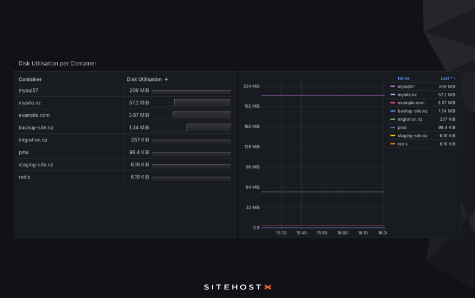Click staging-site.nz yellow legend marker
Screen dimensions: 475x298
click(x=393, y=135)
